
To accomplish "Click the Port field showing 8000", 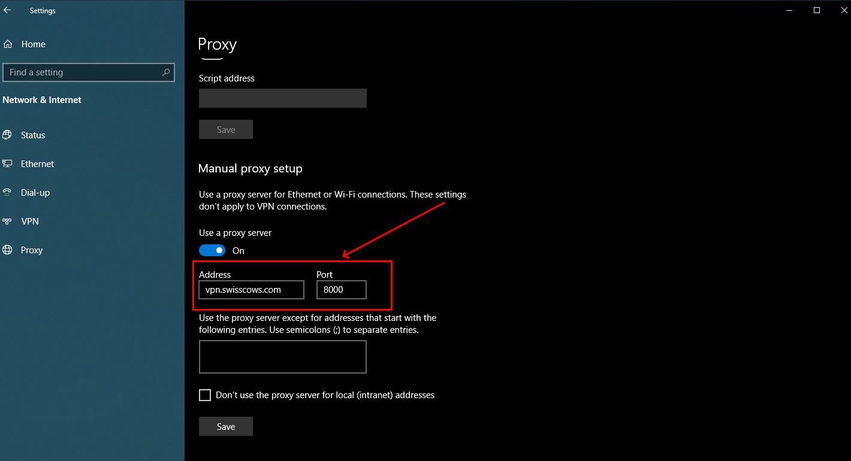I will tap(342, 290).
